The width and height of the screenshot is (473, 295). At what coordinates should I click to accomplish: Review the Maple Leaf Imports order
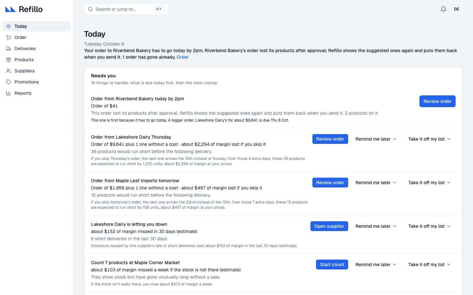[330, 183]
